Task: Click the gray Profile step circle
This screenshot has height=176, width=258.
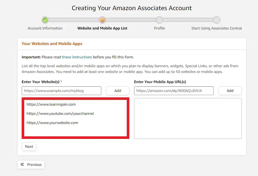Action: click(159, 20)
